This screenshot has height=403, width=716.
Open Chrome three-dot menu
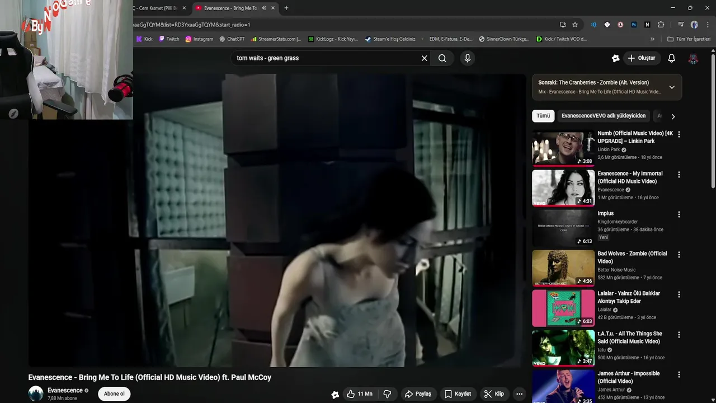coord(707,25)
